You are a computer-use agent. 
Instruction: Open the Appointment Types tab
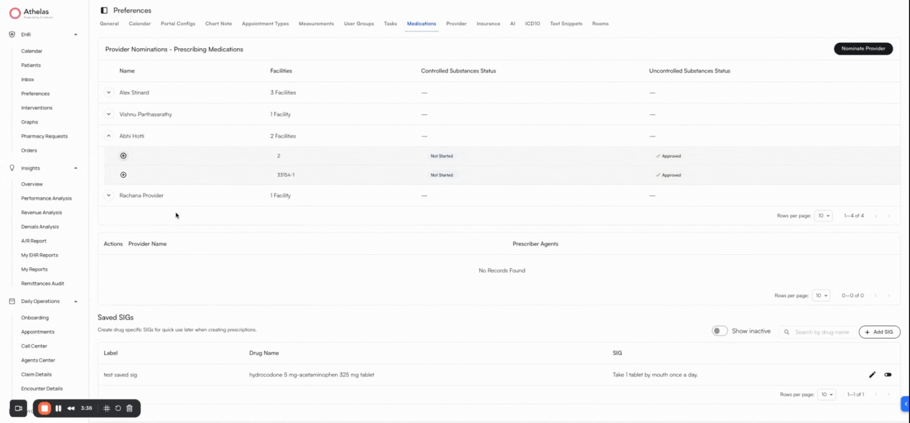(x=265, y=24)
